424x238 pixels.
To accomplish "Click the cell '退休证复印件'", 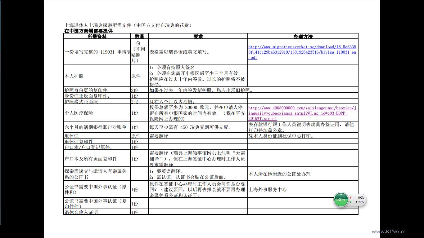I will coord(97,141).
